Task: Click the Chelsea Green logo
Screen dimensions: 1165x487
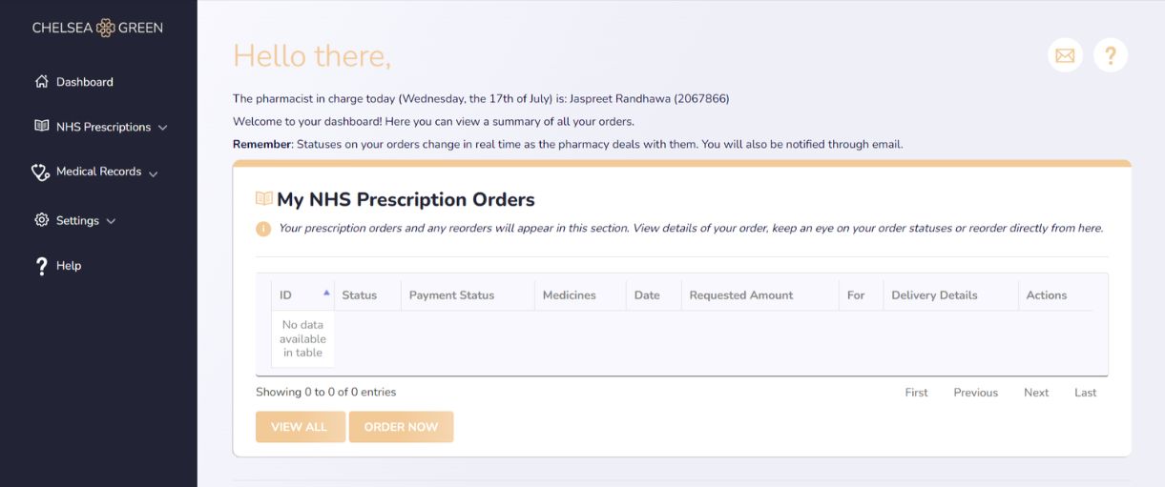Action: pyautogui.click(x=97, y=28)
